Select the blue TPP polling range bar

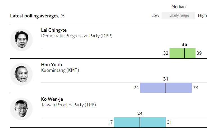pyautogui.click(x=140, y=122)
